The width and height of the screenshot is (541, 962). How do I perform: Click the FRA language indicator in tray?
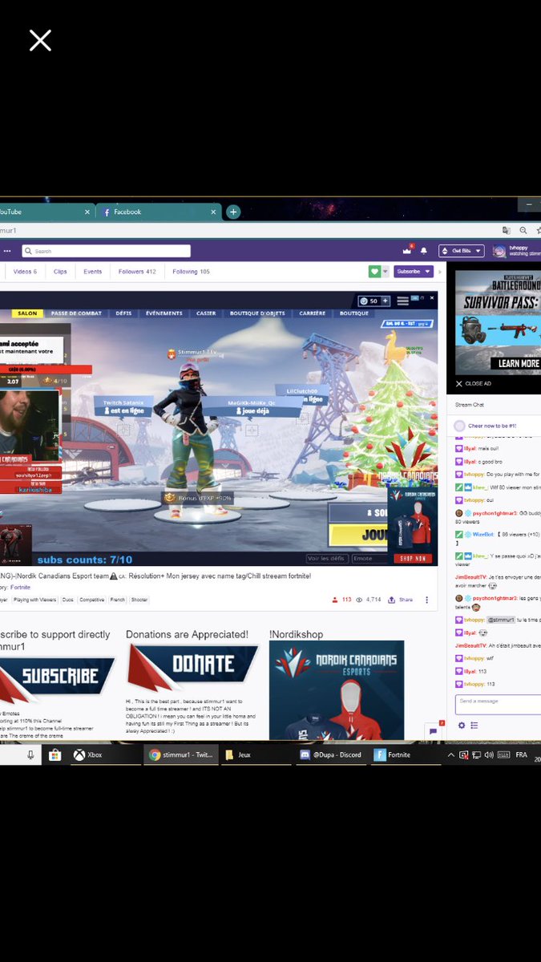[x=521, y=754]
